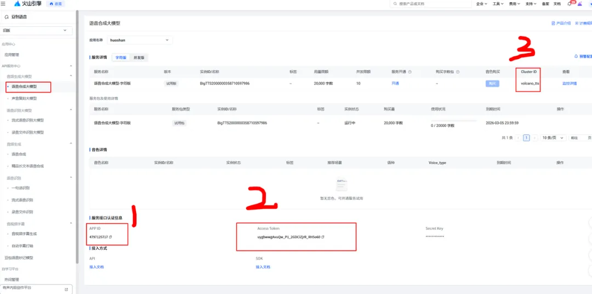Collapse the 语音识别 group
592x294 pixels.
(x=71, y=177)
